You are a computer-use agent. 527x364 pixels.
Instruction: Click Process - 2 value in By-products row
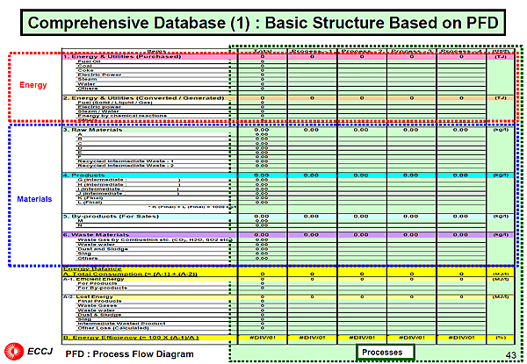point(361,217)
